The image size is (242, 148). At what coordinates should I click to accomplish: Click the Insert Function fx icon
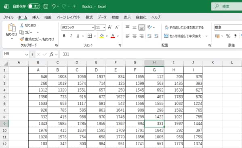pyautogui.click(x=51, y=54)
